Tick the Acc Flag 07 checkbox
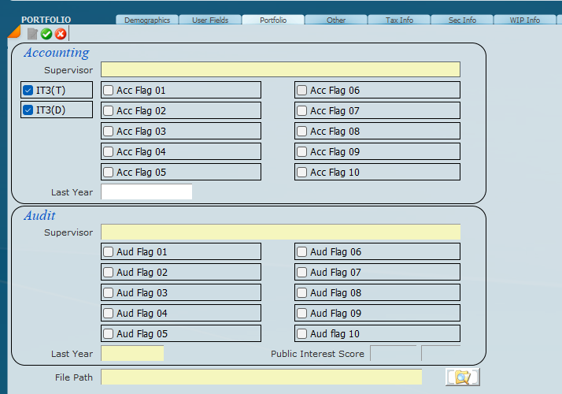Screen dimensions: 562x394 (x=302, y=111)
